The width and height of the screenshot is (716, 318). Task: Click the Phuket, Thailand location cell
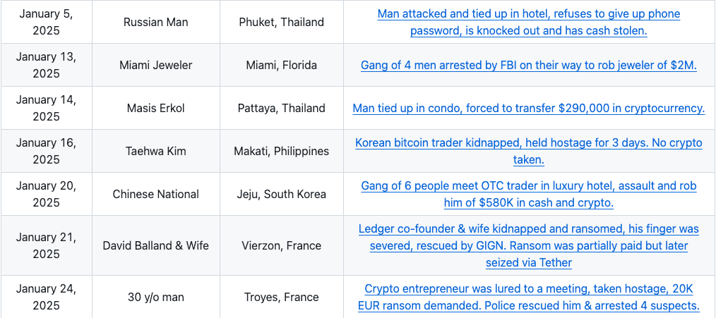[282, 23]
